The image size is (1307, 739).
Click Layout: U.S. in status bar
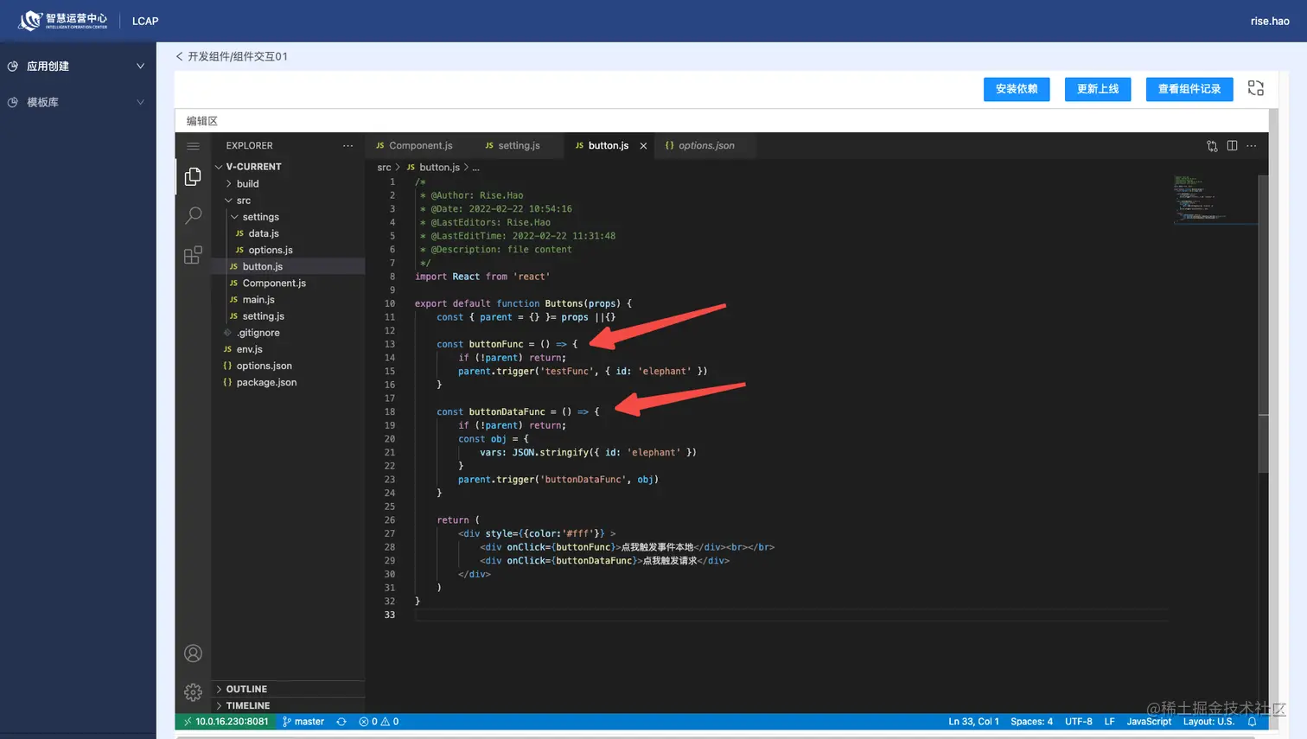[x=1208, y=722]
